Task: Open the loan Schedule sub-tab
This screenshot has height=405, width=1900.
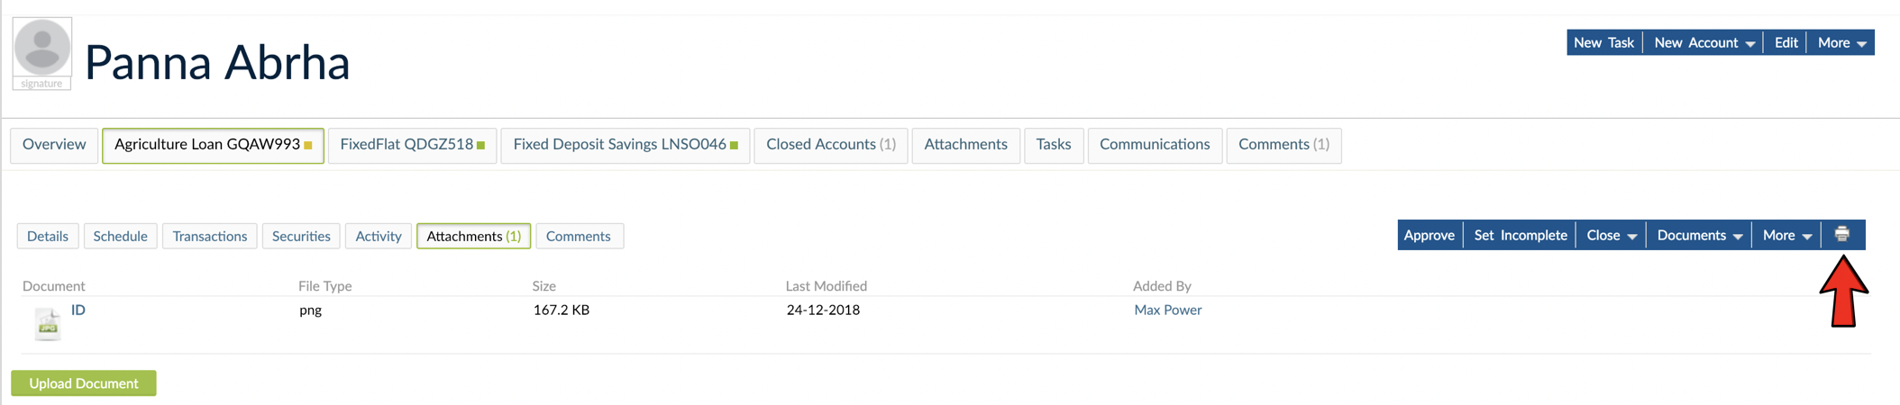Action: (x=120, y=236)
